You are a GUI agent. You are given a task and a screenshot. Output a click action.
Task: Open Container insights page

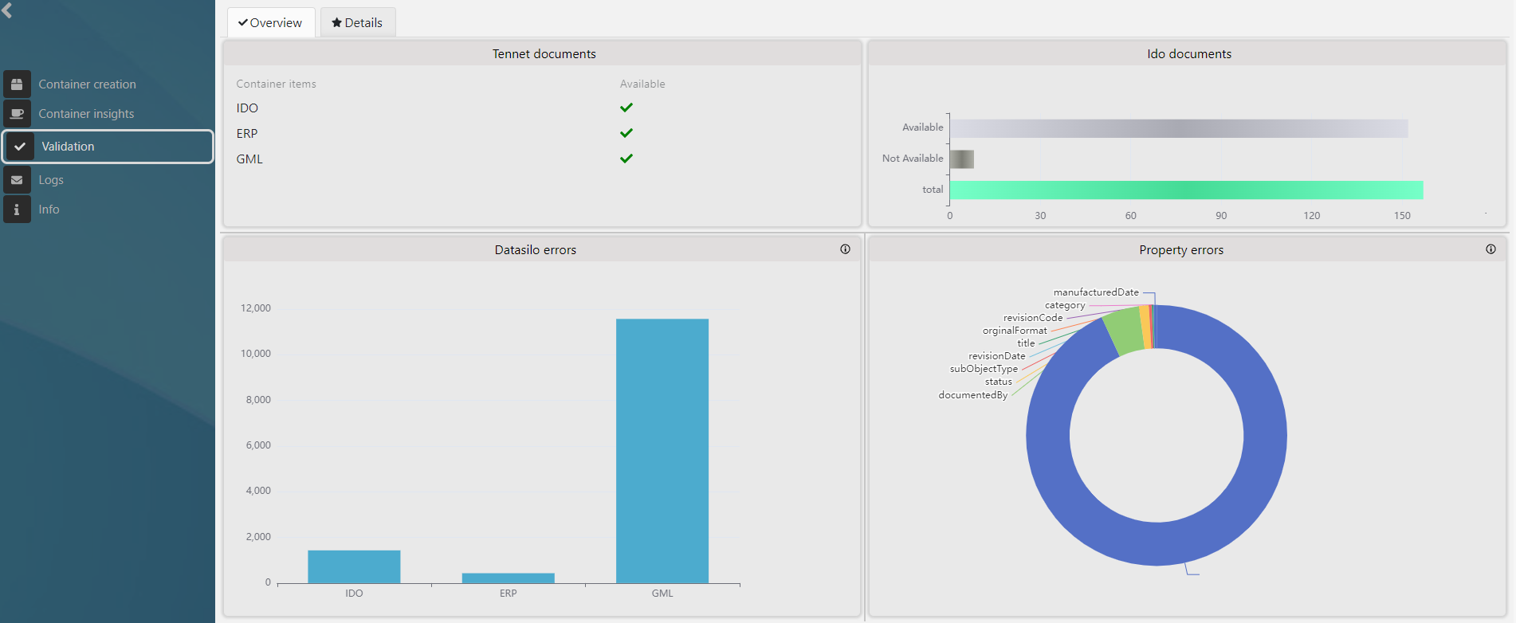pos(86,114)
